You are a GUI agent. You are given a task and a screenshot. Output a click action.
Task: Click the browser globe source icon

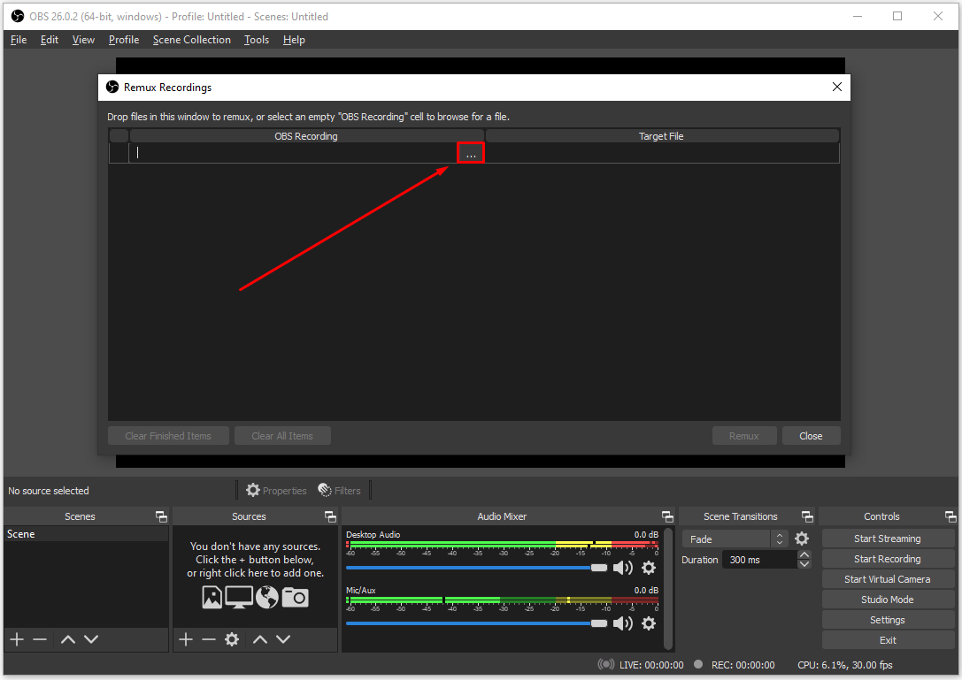click(267, 597)
